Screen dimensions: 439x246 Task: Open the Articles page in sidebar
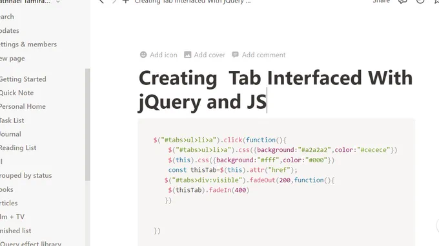tap(8, 203)
